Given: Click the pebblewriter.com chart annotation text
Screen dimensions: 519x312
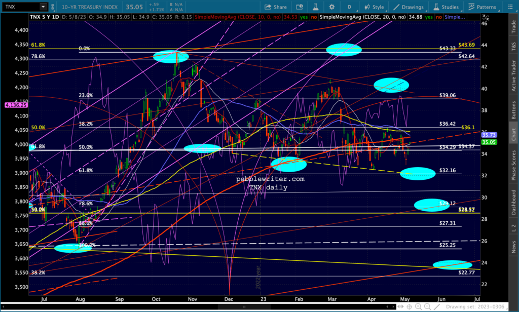Looking at the screenshot, I should pyautogui.click(x=270, y=179).
